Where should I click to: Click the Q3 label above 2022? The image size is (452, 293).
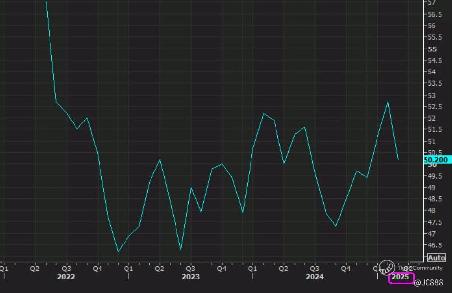point(66,269)
